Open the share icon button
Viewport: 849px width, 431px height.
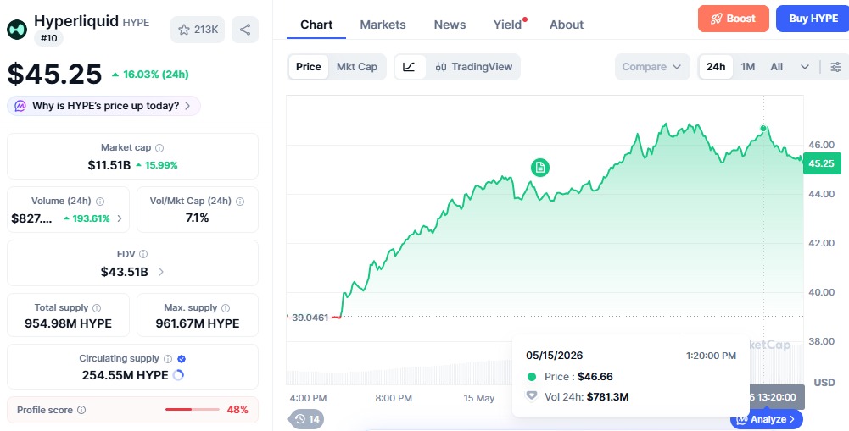click(245, 30)
